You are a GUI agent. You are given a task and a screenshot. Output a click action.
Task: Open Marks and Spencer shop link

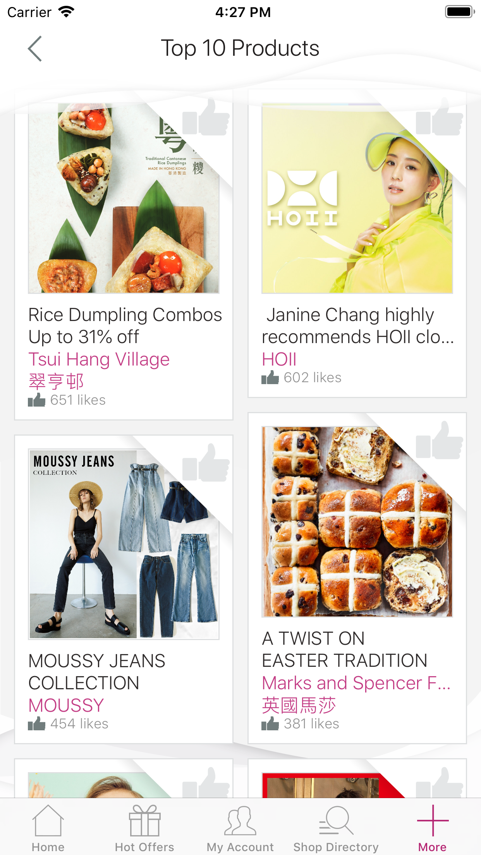356,683
